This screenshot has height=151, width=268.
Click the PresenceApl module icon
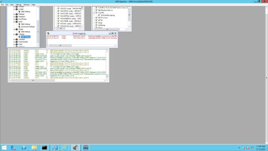click(x=16, y=42)
